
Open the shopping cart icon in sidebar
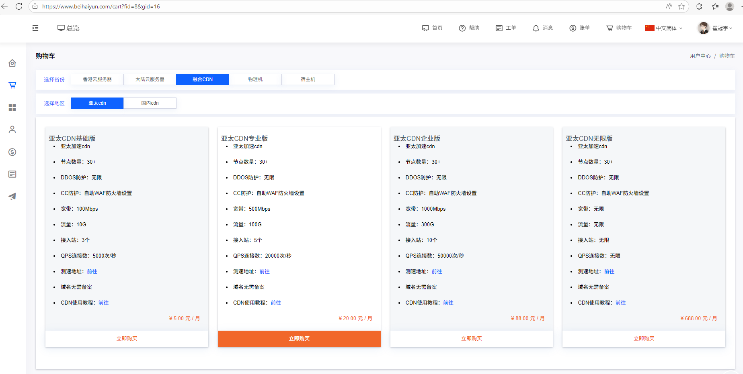pos(12,85)
